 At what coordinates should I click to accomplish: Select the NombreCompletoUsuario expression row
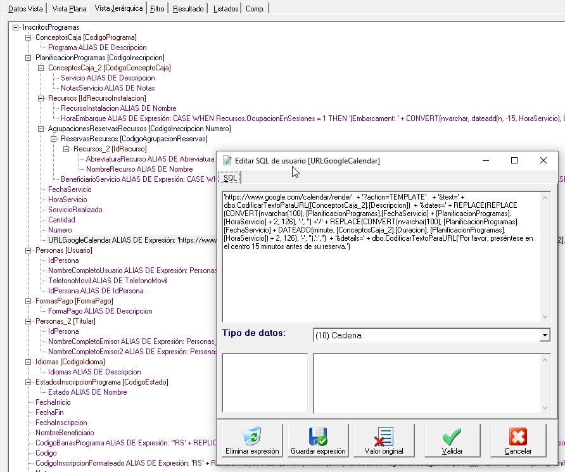pyautogui.click(x=132, y=271)
